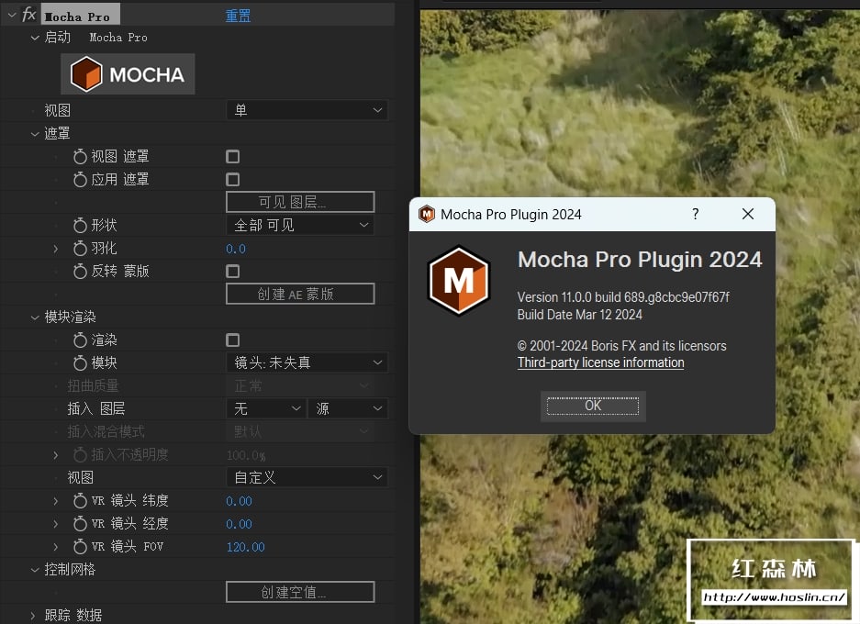Open the 形状 dropdown set to 全部 可见
Screen dimensions: 860x624
pos(300,226)
